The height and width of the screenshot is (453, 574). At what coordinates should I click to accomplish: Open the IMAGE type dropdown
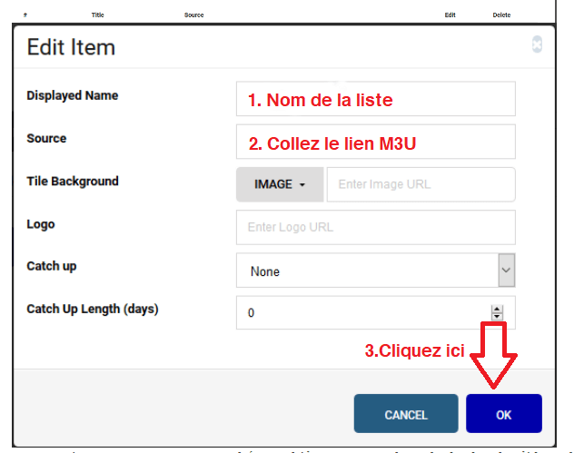coord(280,184)
